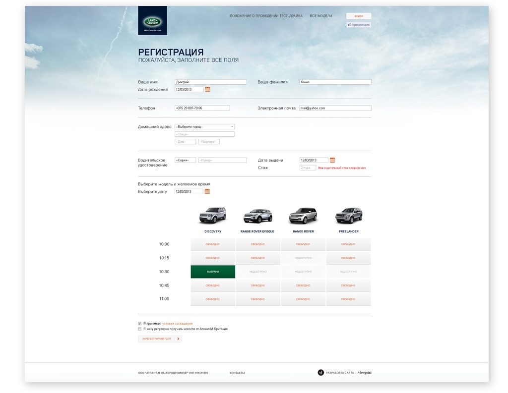Book Range Rover Evoque at 10:00

[258, 244]
